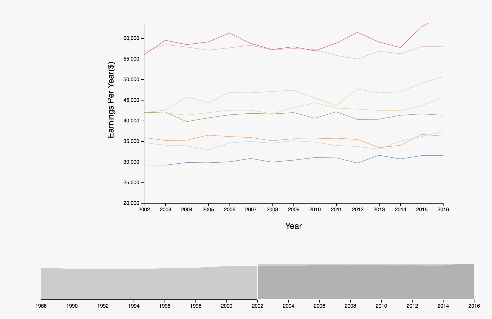Screen dimensions: 492x319
Task: Click the Year axis title
Action: pos(293,226)
